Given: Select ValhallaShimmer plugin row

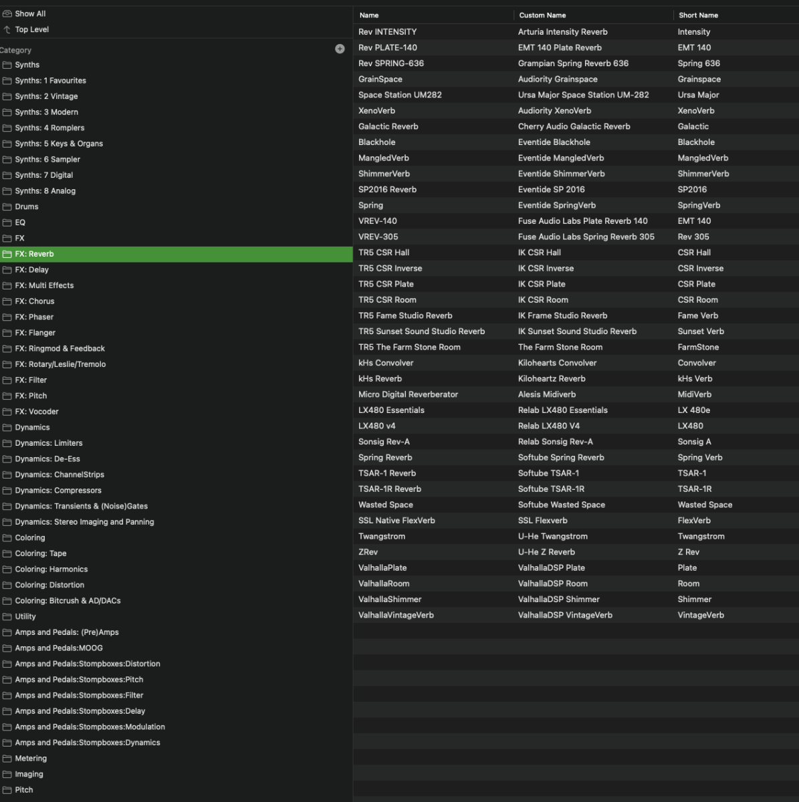Looking at the screenshot, I should click(576, 599).
